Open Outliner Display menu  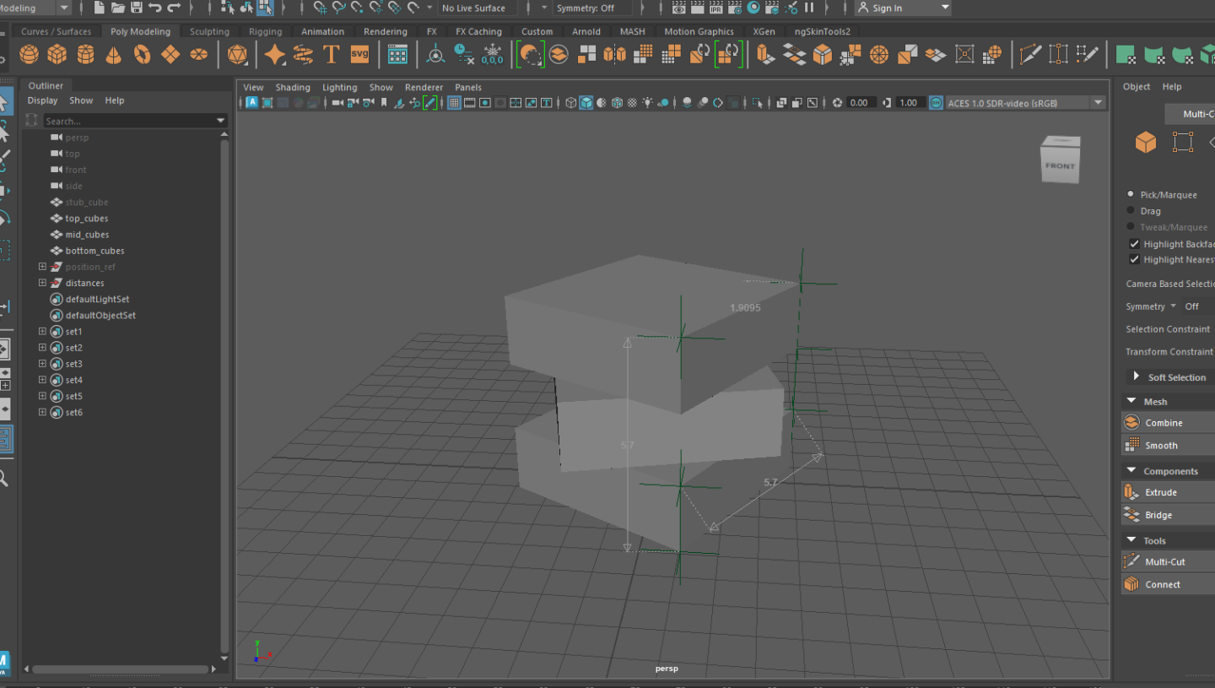pos(42,100)
